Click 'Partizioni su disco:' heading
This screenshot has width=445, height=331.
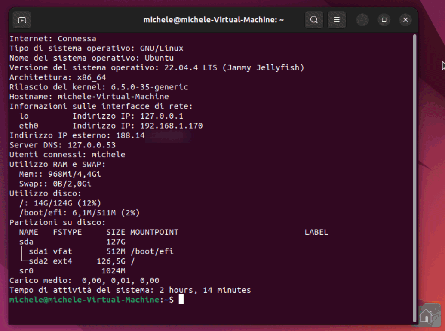click(x=58, y=222)
